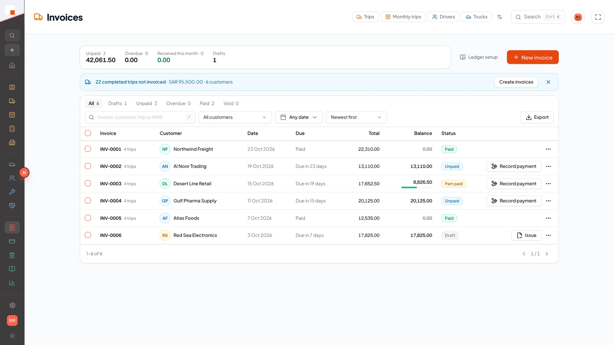
Task: Toggle the select-all checkbox in table header
Action: [x=88, y=133]
